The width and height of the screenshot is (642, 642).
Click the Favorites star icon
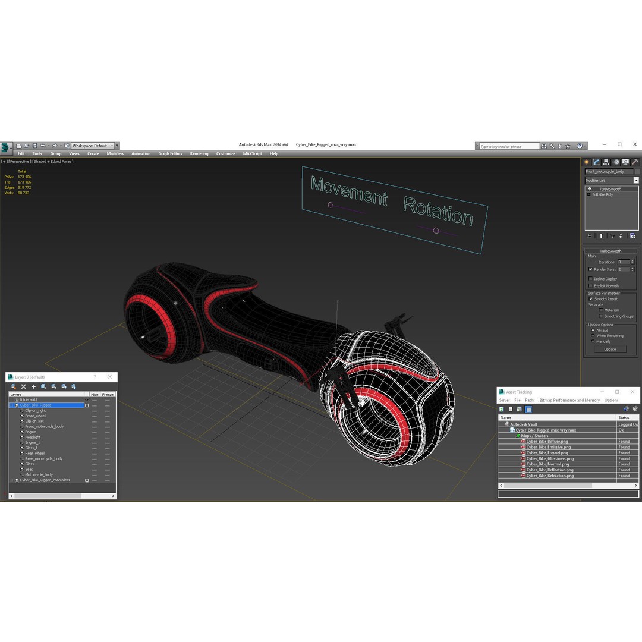point(568,146)
